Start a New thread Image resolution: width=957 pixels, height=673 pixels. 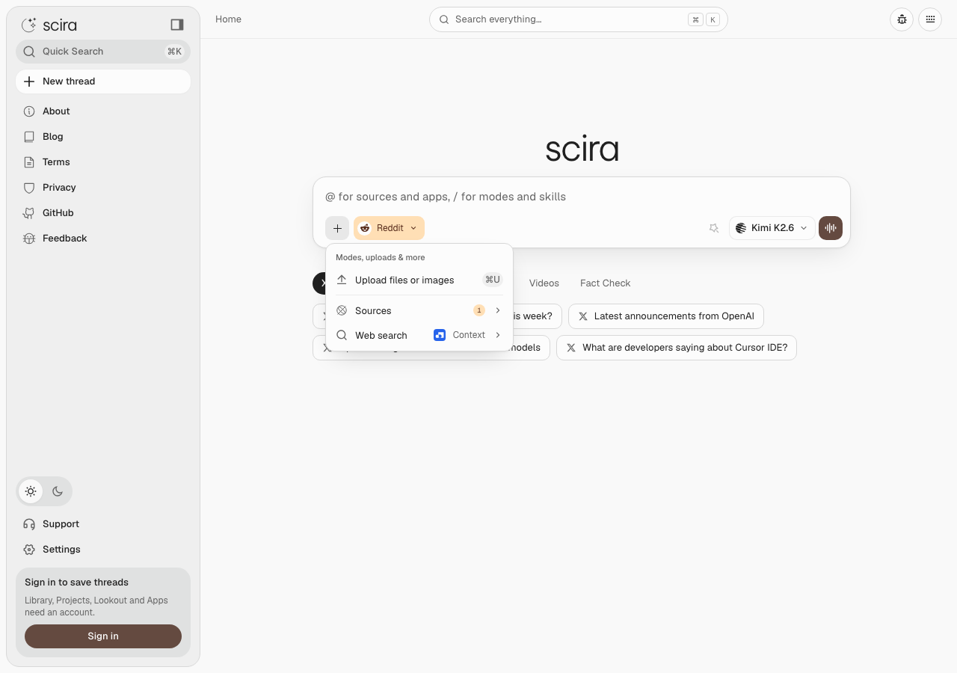click(x=103, y=82)
